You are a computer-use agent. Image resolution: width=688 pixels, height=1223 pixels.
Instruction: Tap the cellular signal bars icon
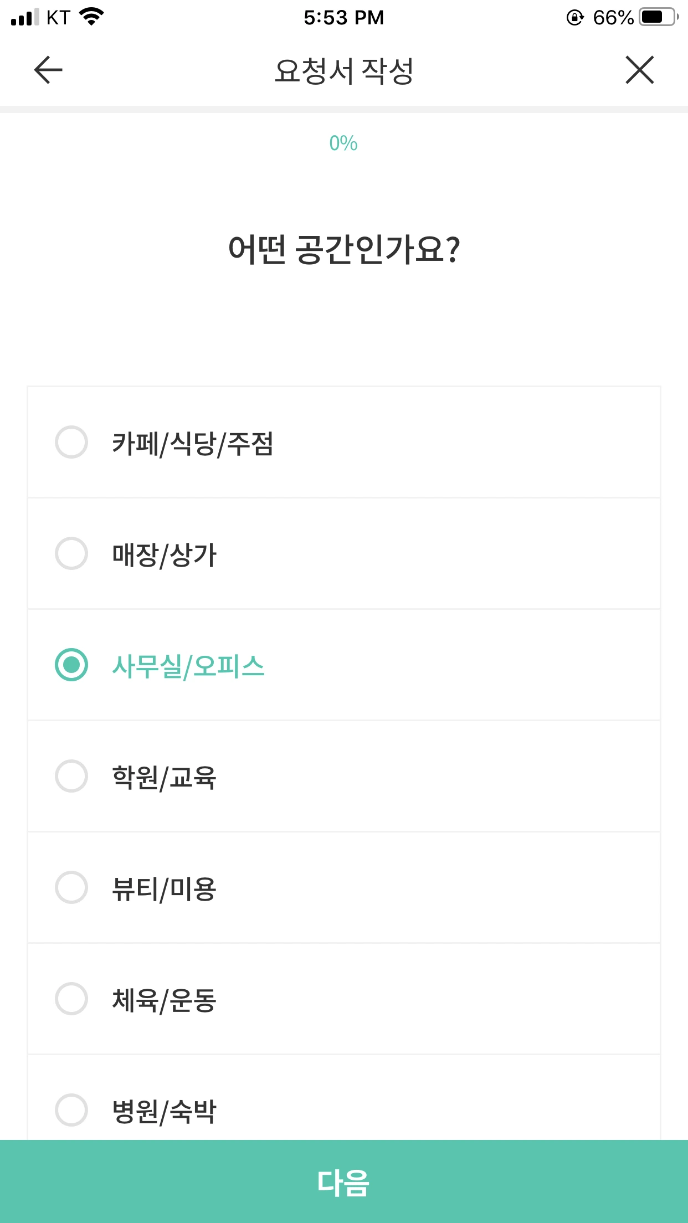(x=25, y=17)
